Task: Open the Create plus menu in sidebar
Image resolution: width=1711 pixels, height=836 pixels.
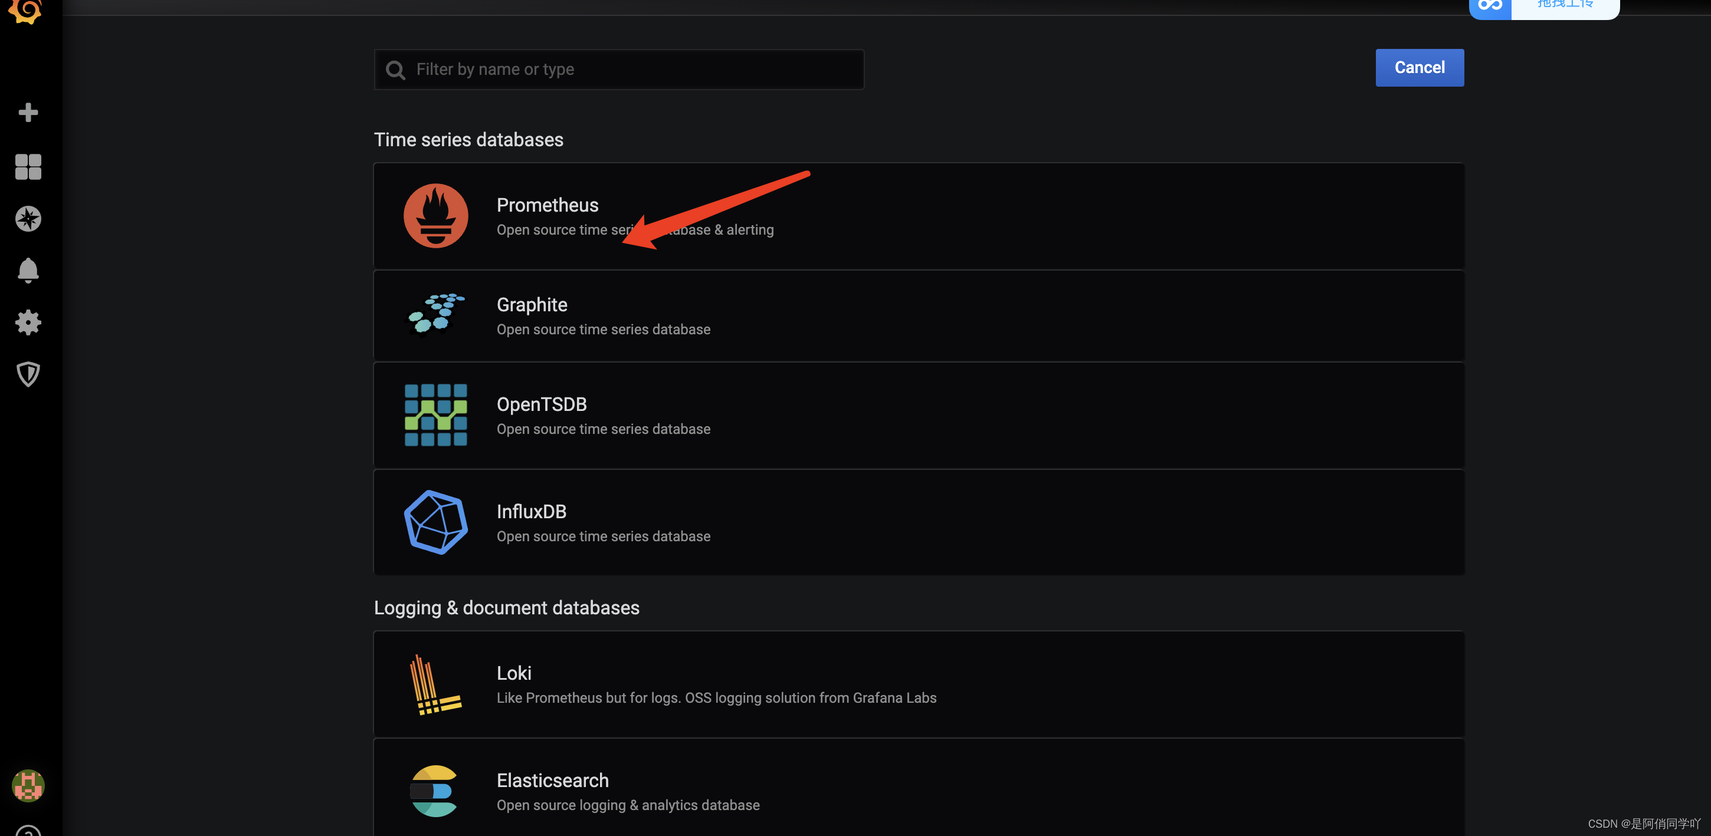Action: click(x=28, y=112)
